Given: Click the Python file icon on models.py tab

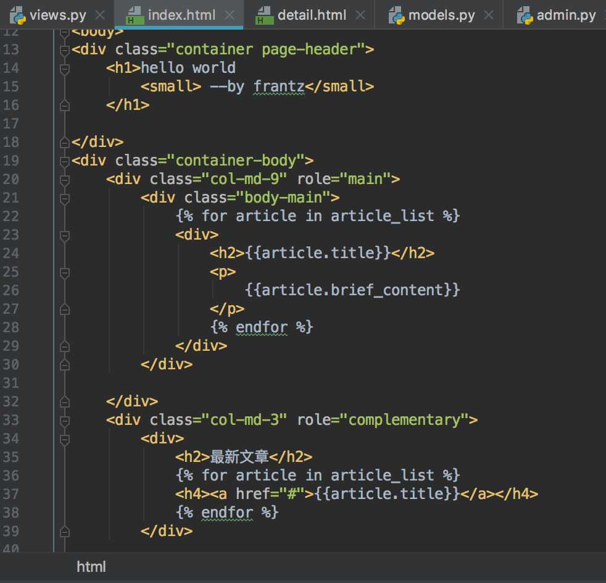Looking at the screenshot, I should click(397, 15).
